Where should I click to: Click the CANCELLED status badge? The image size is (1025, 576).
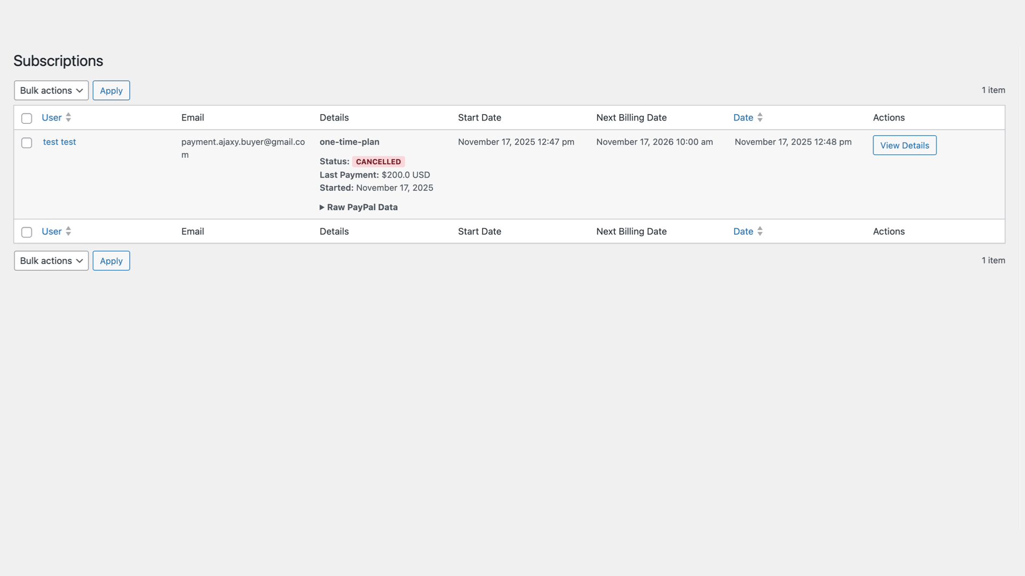(378, 162)
